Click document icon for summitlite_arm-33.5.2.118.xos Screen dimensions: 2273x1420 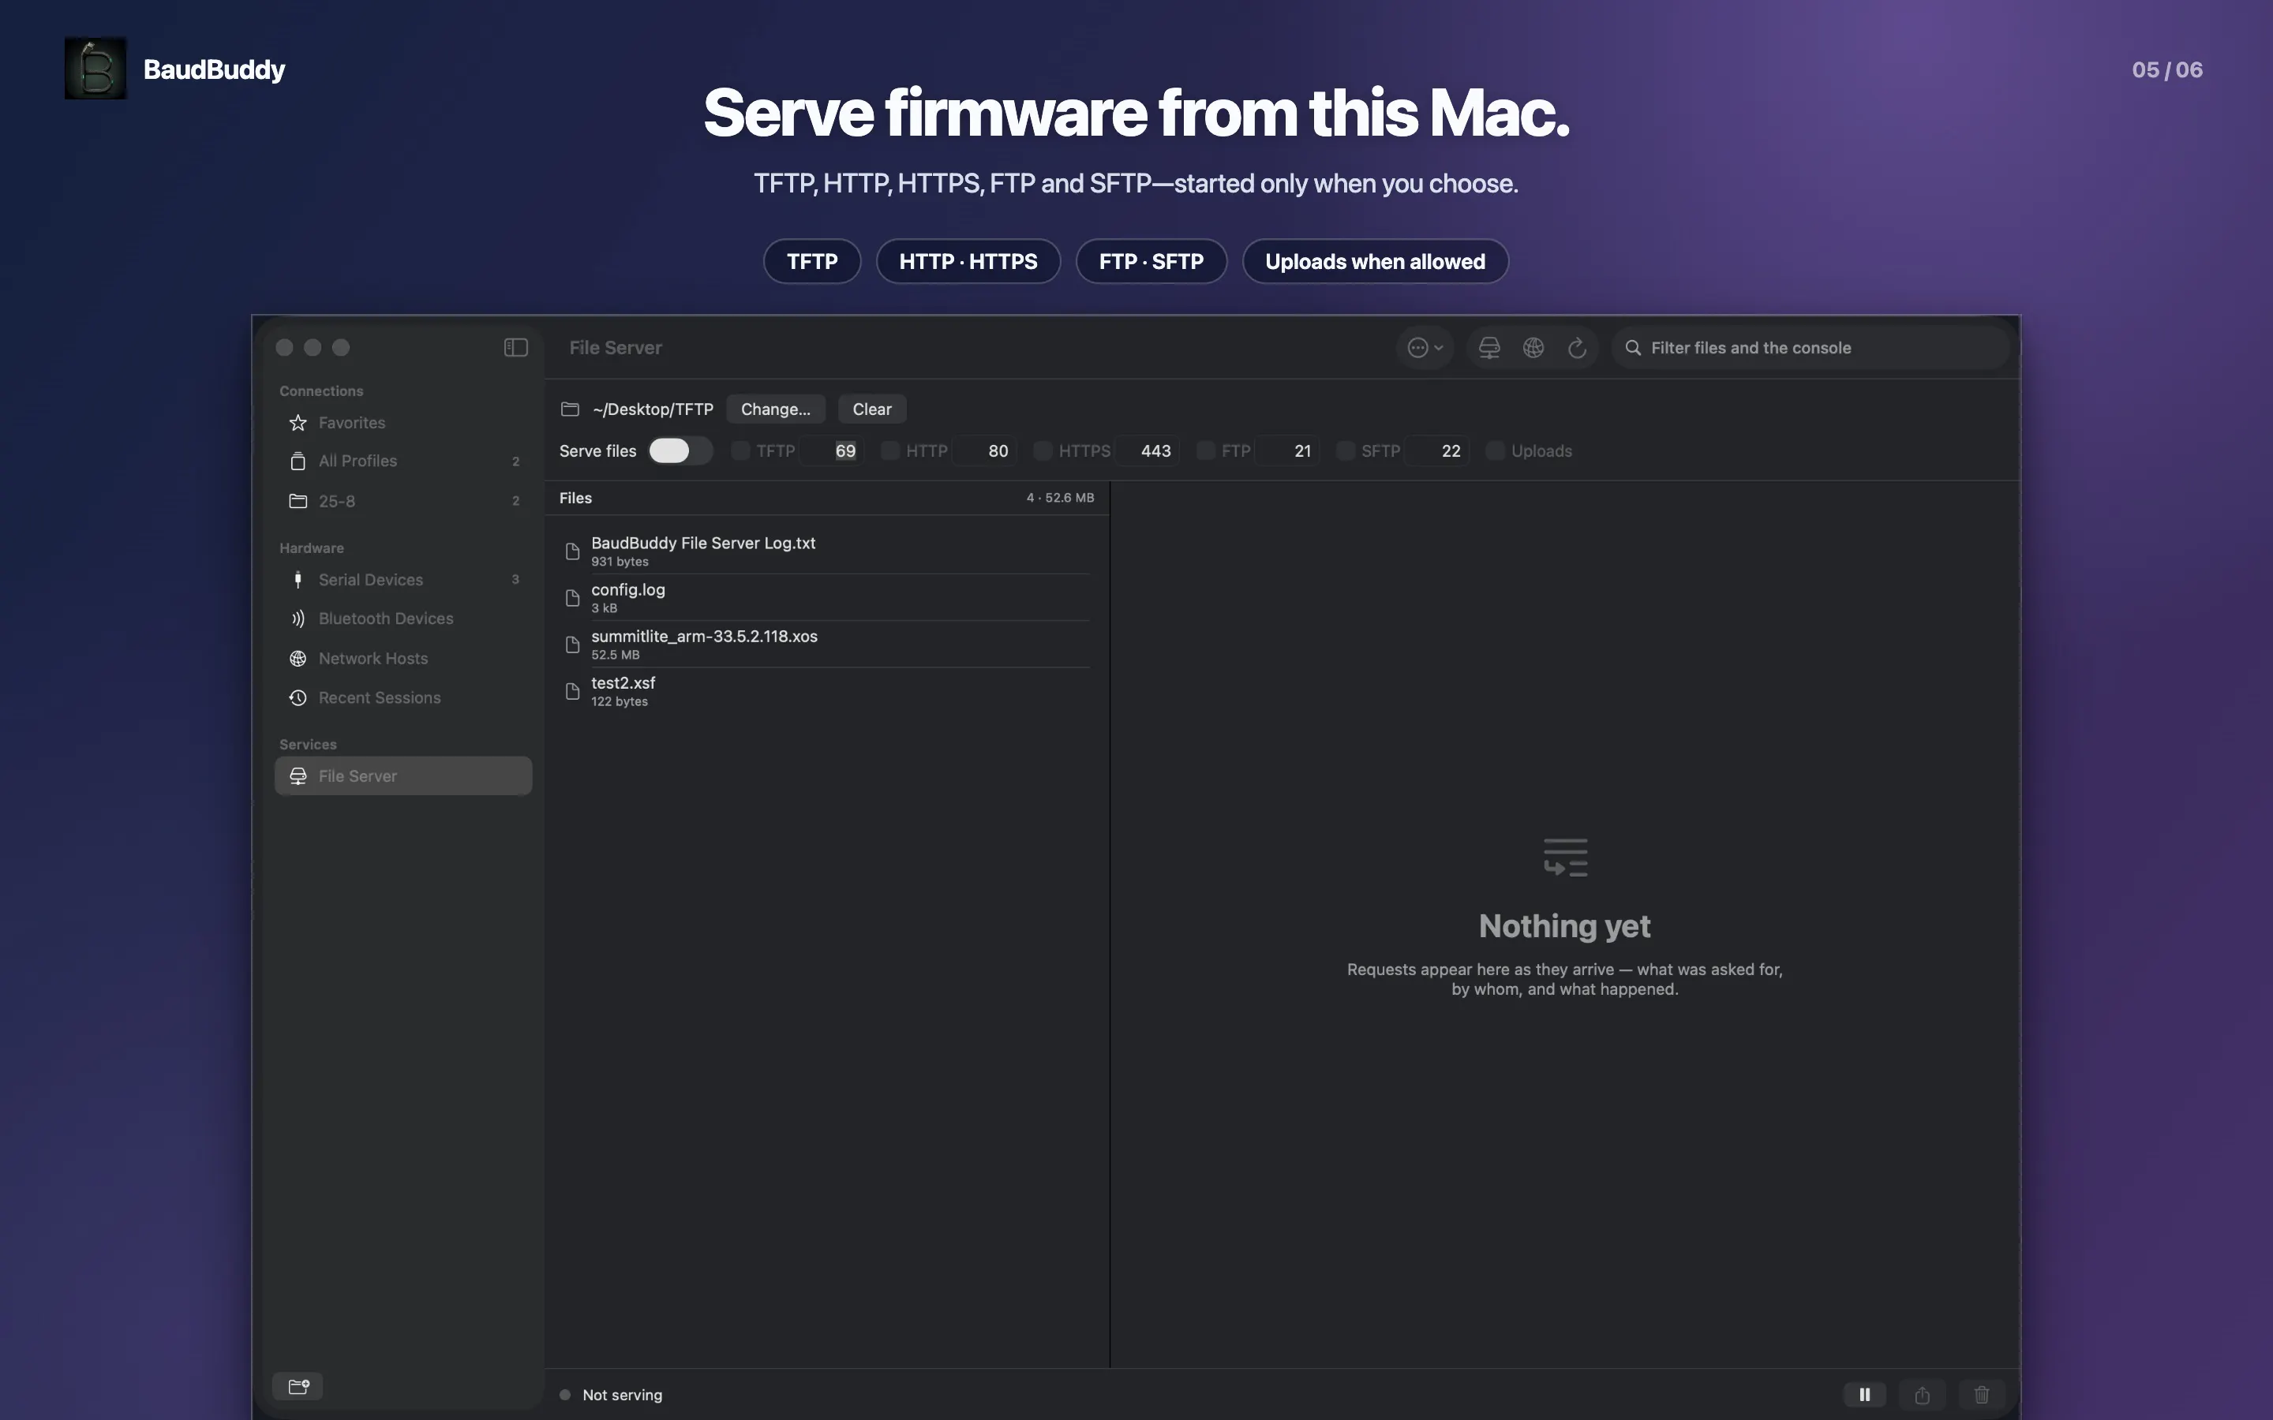pos(572,645)
